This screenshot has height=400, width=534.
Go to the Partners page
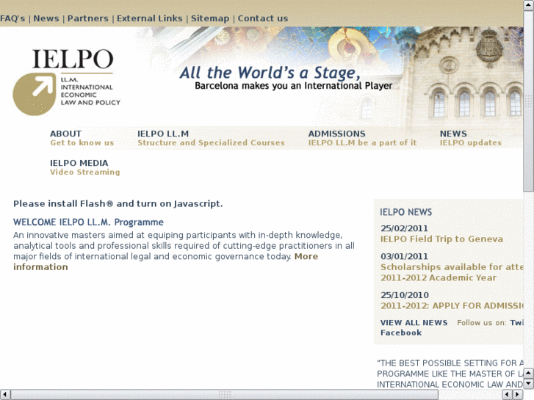pos(88,18)
